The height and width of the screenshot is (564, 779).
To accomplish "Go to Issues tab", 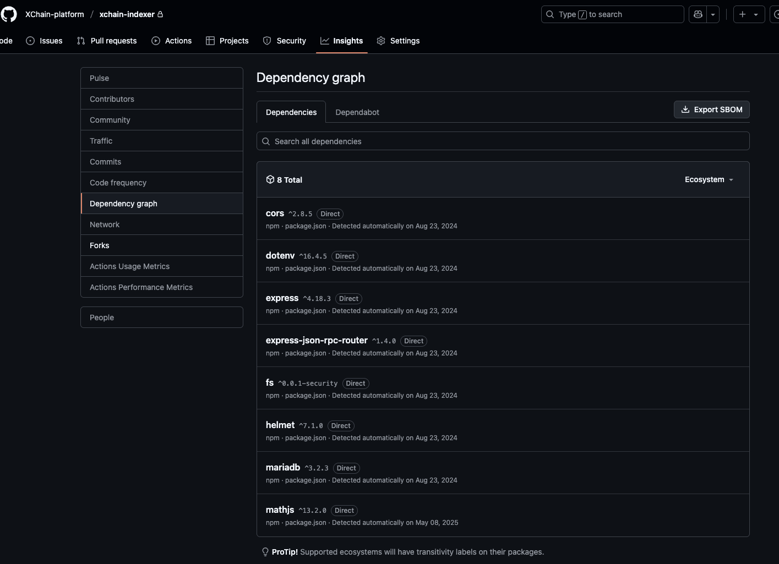I will point(45,41).
